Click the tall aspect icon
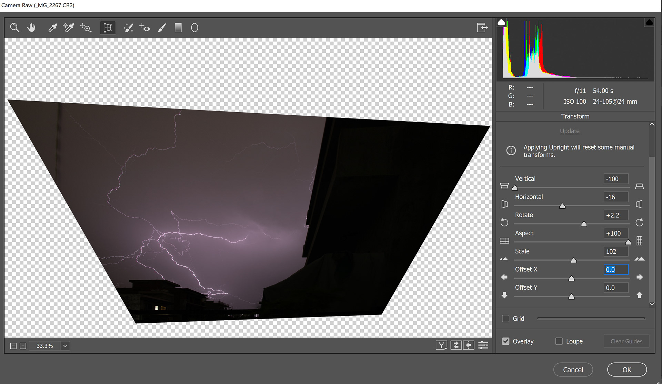 tap(640, 240)
